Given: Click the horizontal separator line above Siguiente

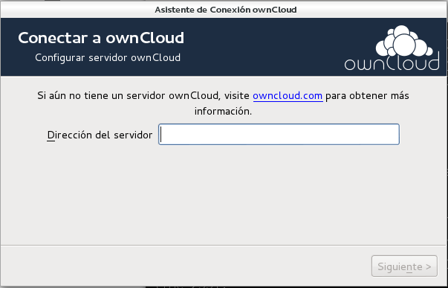Looking at the screenshot, I should click(223, 245).
